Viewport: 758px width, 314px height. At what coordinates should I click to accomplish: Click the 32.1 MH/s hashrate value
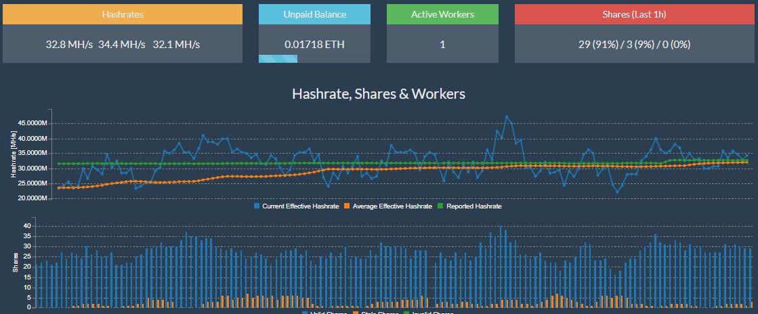(x=176, y=44)
